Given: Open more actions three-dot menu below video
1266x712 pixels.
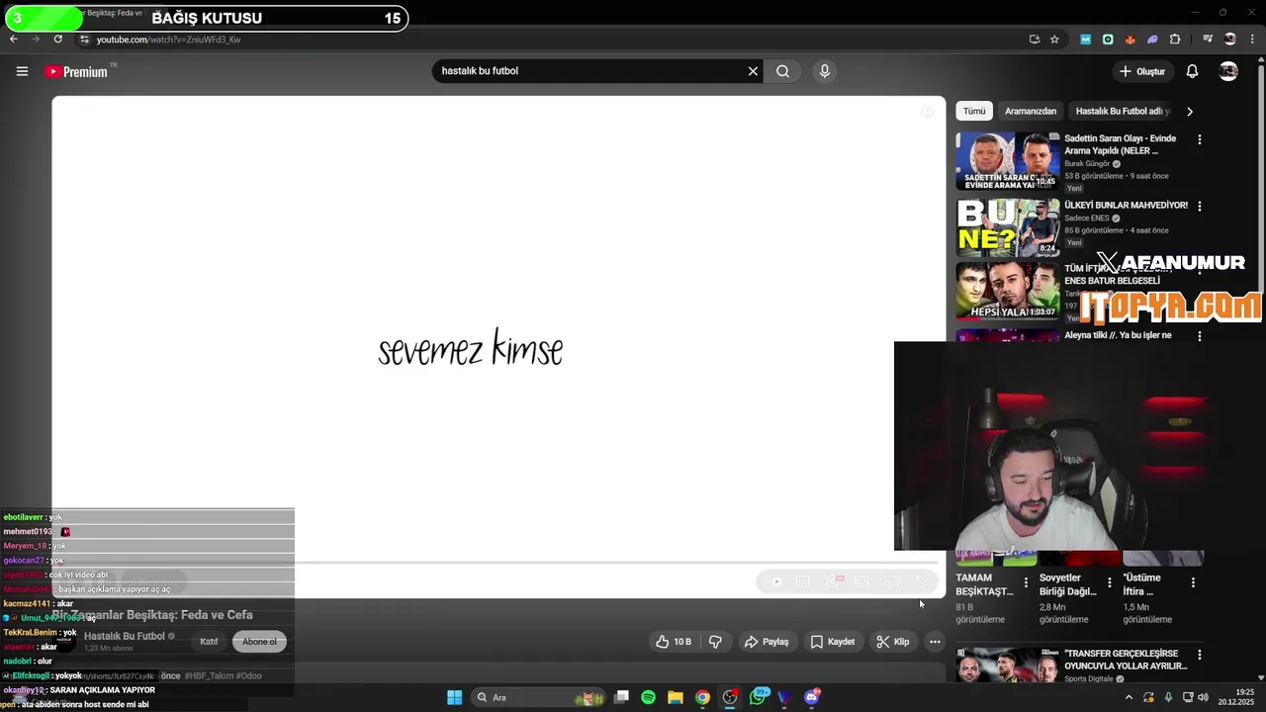Looking at the screenshot, I should click(x=935, y=642).
